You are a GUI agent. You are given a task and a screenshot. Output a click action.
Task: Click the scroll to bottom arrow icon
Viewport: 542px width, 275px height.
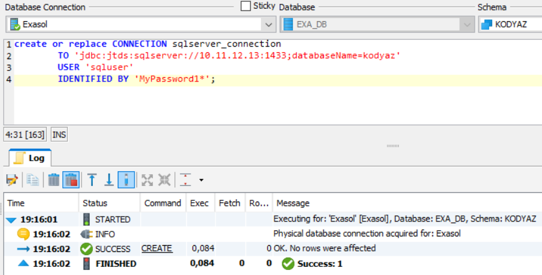point(109,180)
